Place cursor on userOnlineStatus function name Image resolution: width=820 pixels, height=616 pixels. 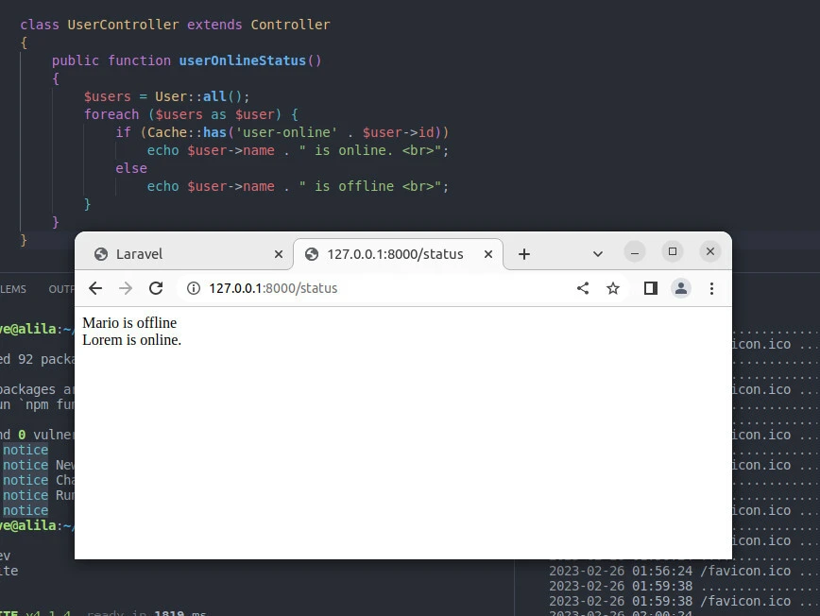(243, 60)
